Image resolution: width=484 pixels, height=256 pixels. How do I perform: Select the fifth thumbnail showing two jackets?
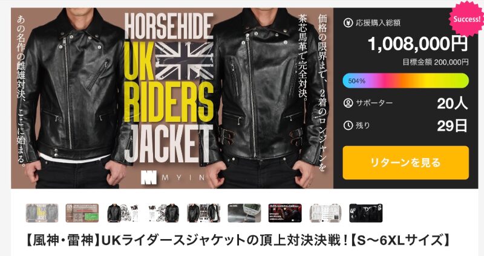[204, 213]
